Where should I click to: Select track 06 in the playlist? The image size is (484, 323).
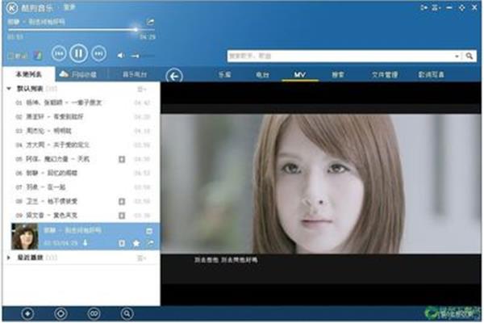tap(83, 173)
